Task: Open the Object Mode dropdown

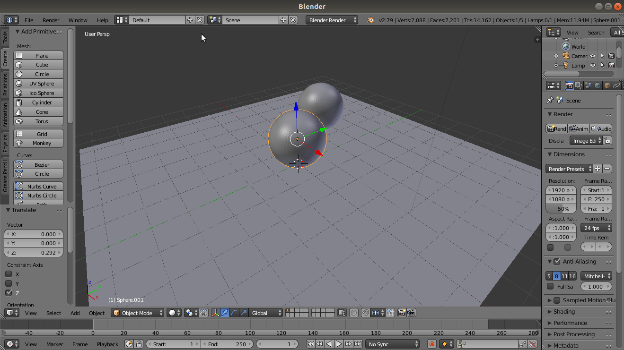Action: point(138,313)
